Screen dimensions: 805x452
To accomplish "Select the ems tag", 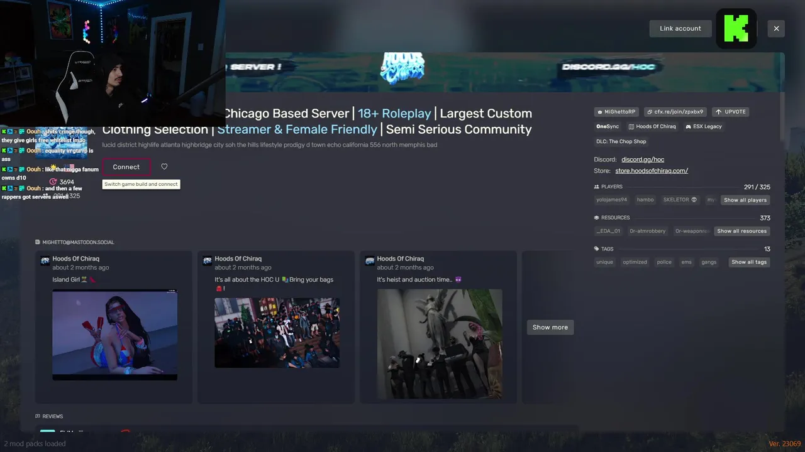I will click(686, 262).
